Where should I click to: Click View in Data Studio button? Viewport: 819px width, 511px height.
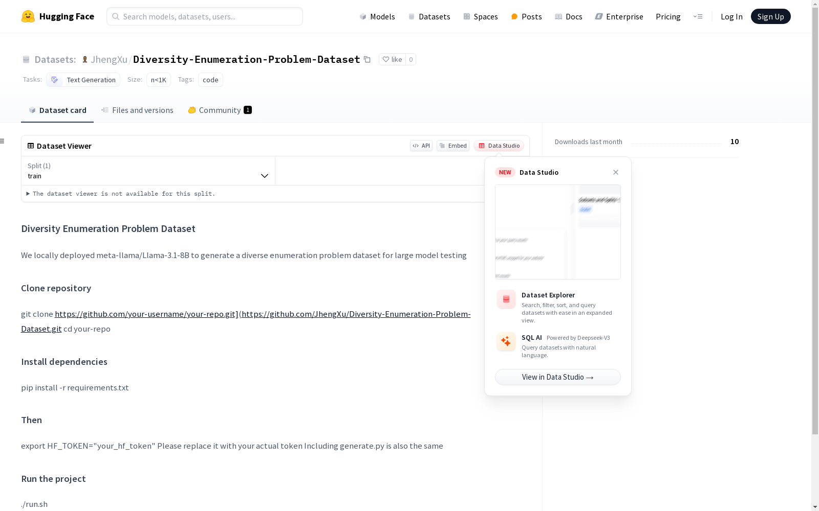558,377
